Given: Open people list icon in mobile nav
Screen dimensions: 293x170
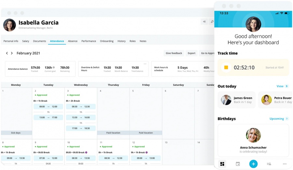Looking at the screenshot, I should click(x=269, y=164).
